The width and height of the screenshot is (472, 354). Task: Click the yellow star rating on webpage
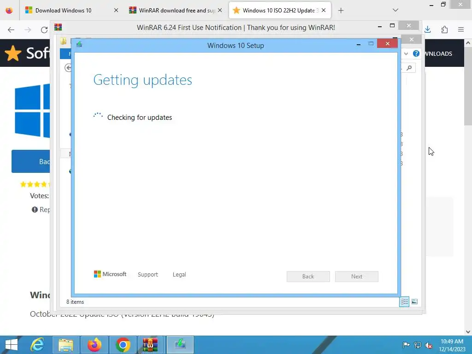(x=35, y=184)
